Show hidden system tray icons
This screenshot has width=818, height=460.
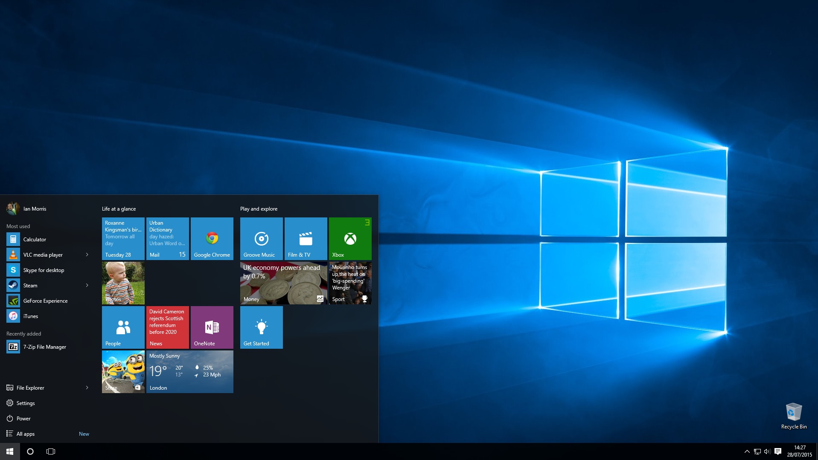(x=747, y=451)
